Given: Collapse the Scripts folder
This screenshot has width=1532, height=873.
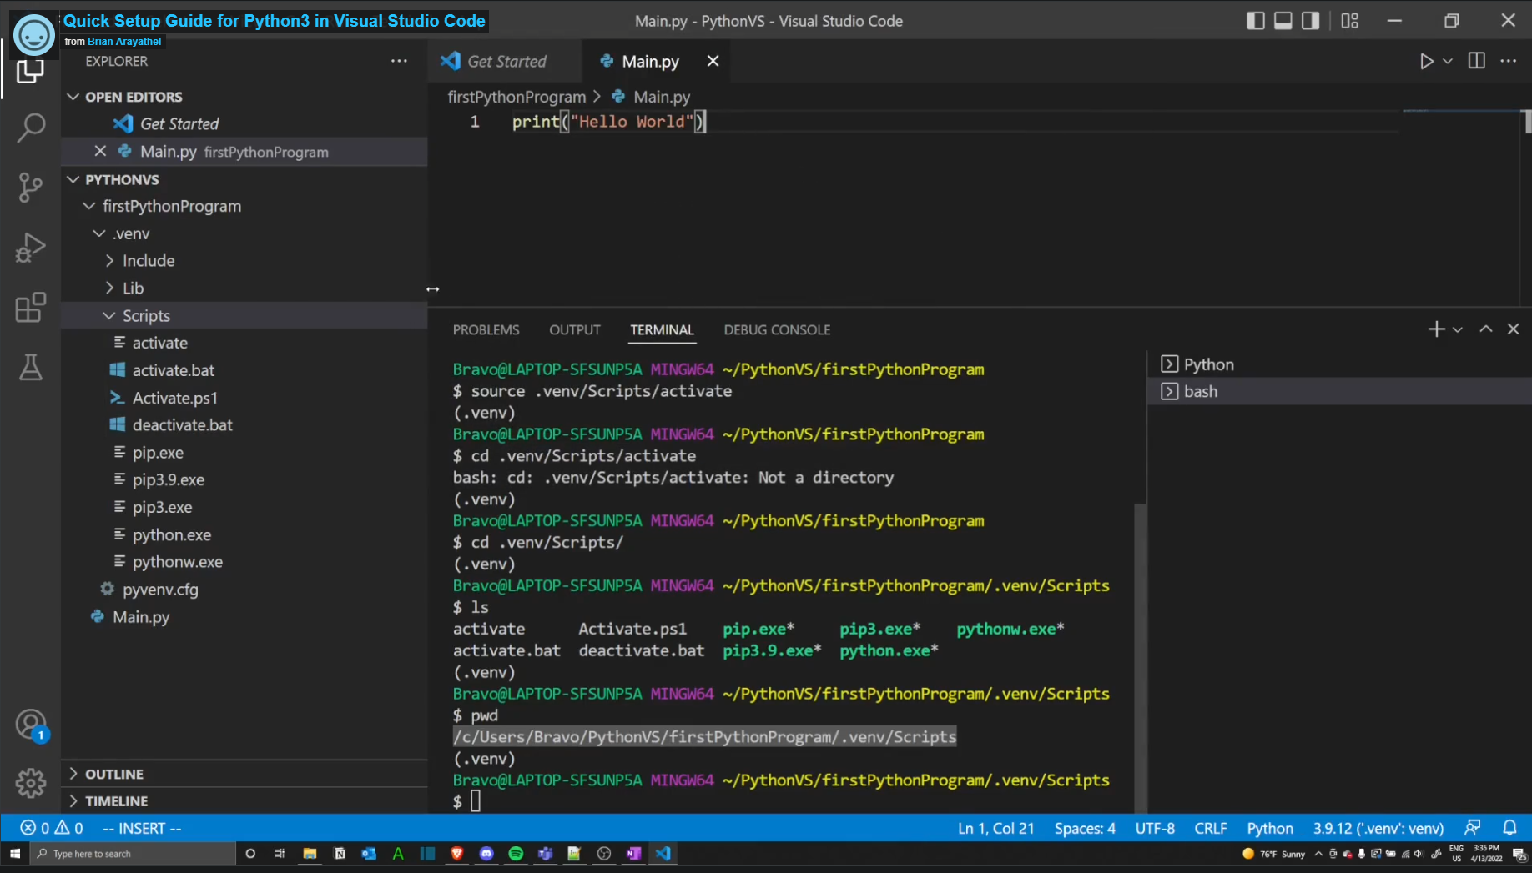Looking at the screenshot, I should [x=109, y=316].
